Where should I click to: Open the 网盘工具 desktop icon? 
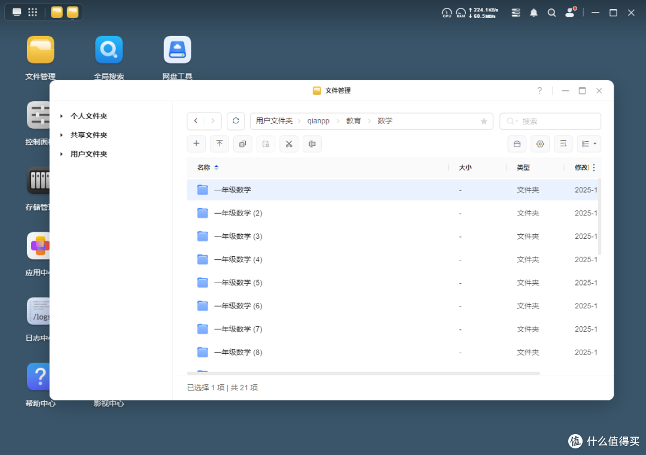coord(177,50)
